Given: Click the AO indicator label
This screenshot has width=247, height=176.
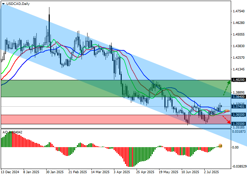Looking at the screenshot, I should coord(12,132).
